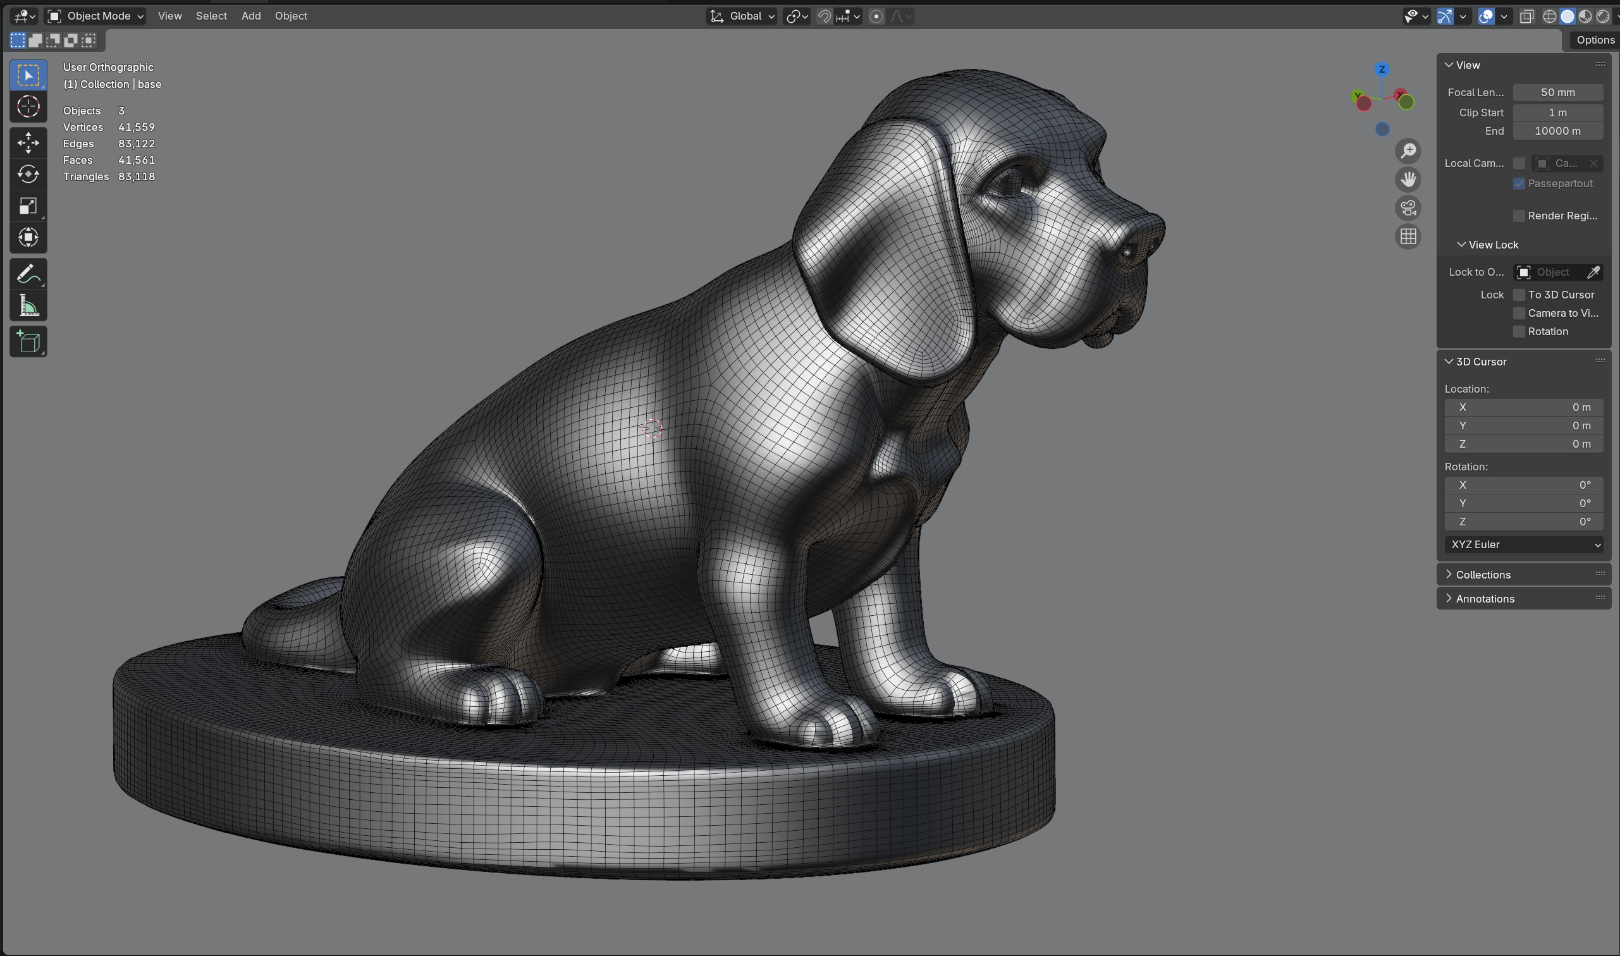Image resolution: width=1620 pixels, height=956 pixels.
Task: Select the Rotate tool
Action: coord(28,174)
